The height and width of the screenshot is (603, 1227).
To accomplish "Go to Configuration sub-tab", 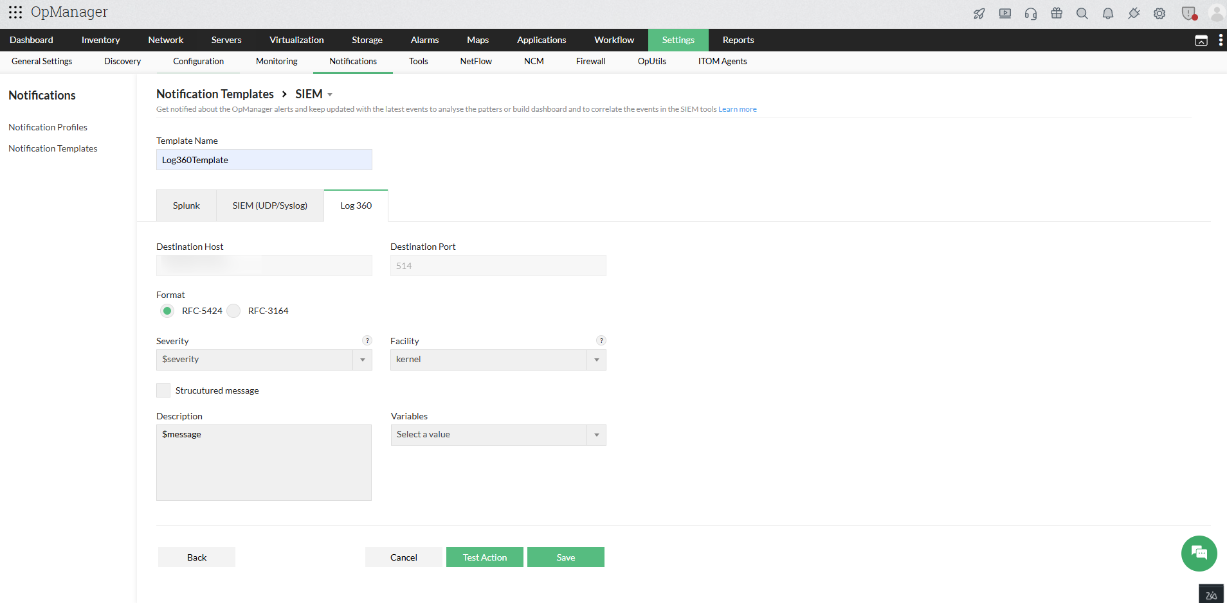I will click(199, 62).
